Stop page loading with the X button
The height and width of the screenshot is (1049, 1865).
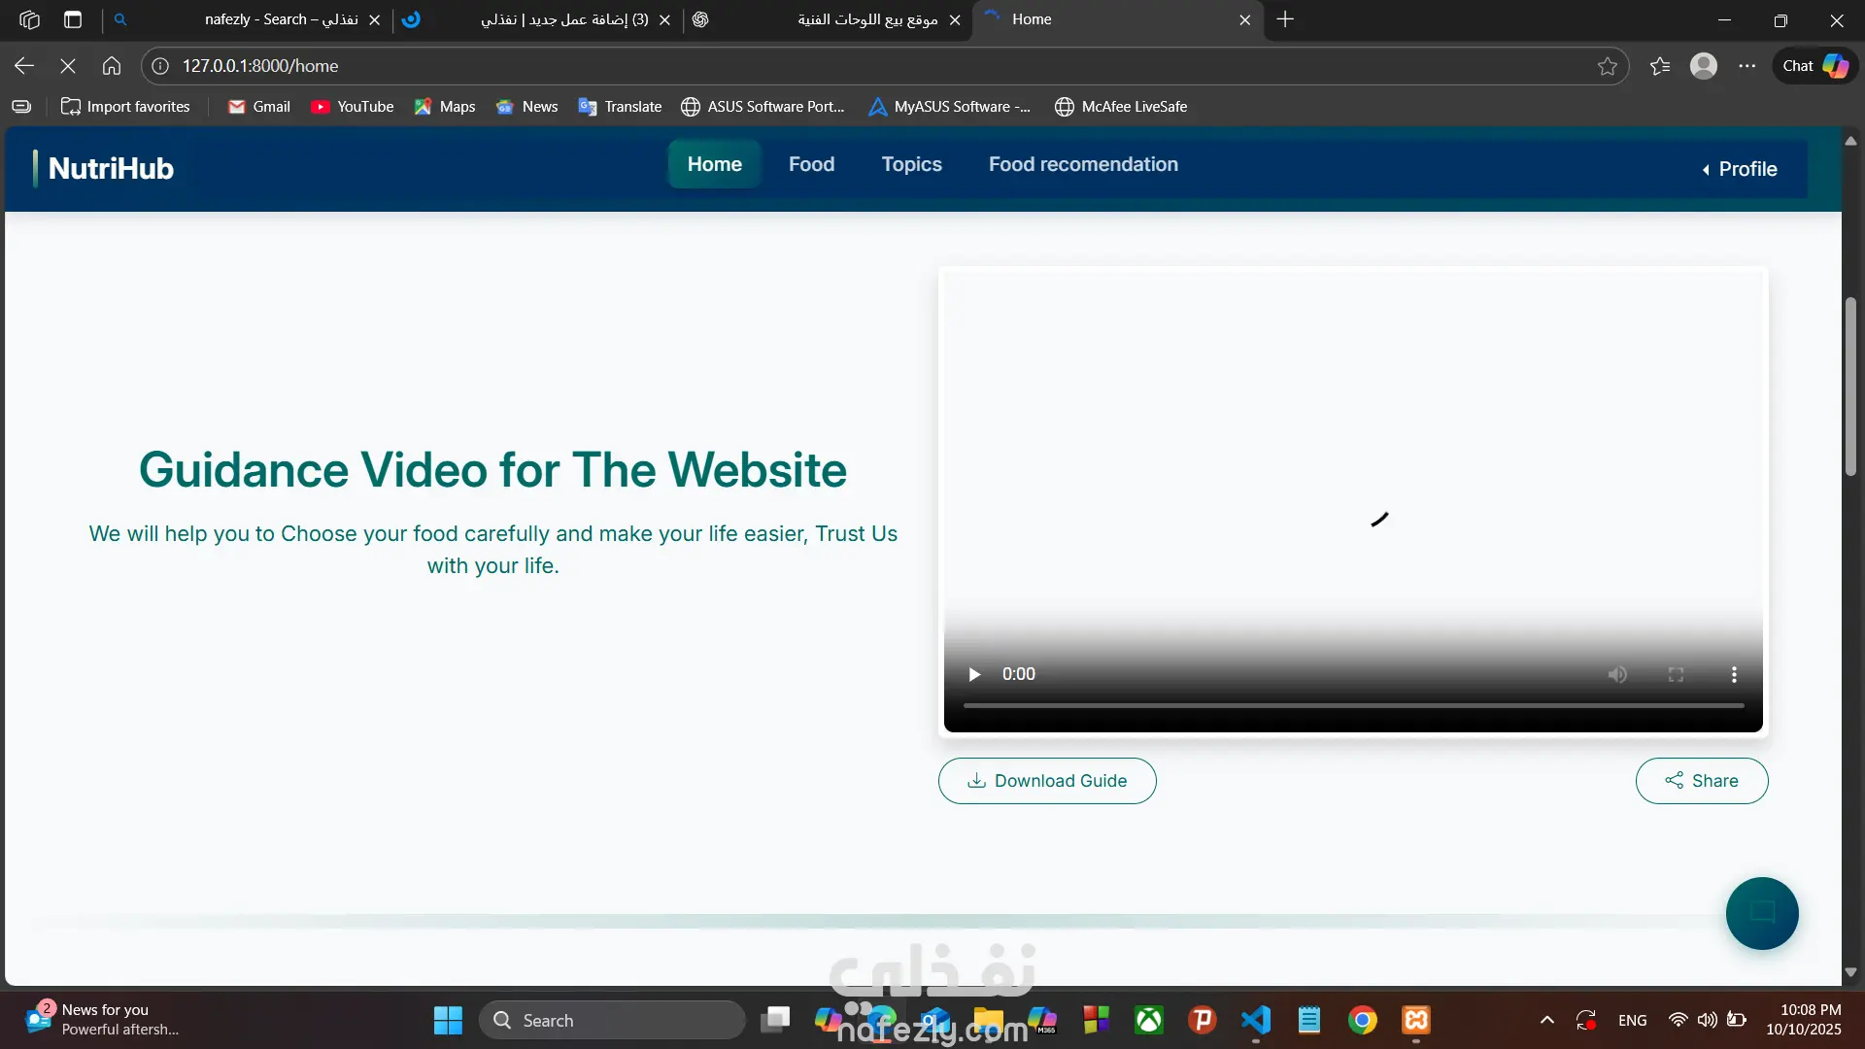point(68,66)
